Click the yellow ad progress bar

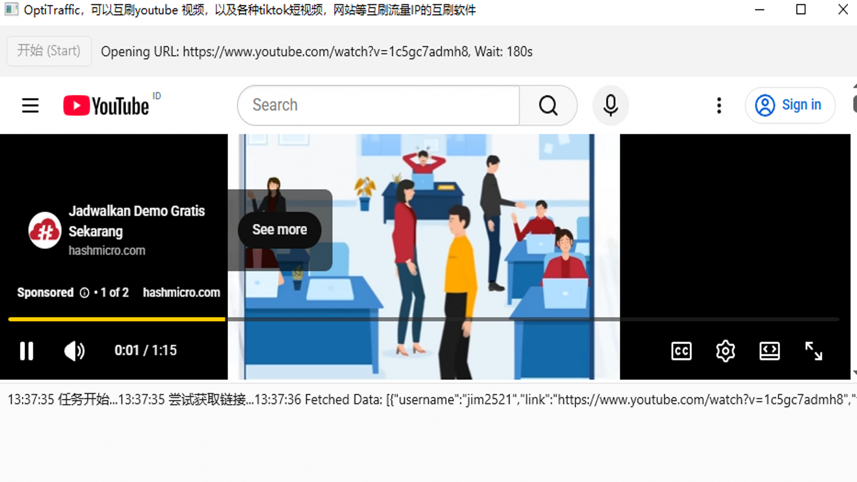[116, 319]
